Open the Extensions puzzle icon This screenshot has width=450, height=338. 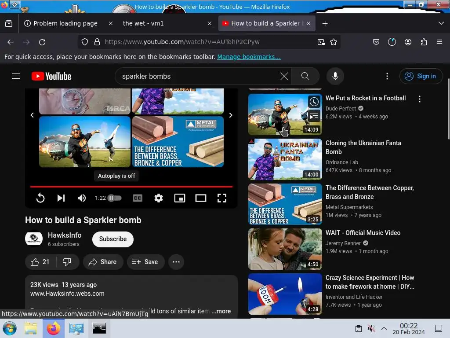[x=424, y=42]
